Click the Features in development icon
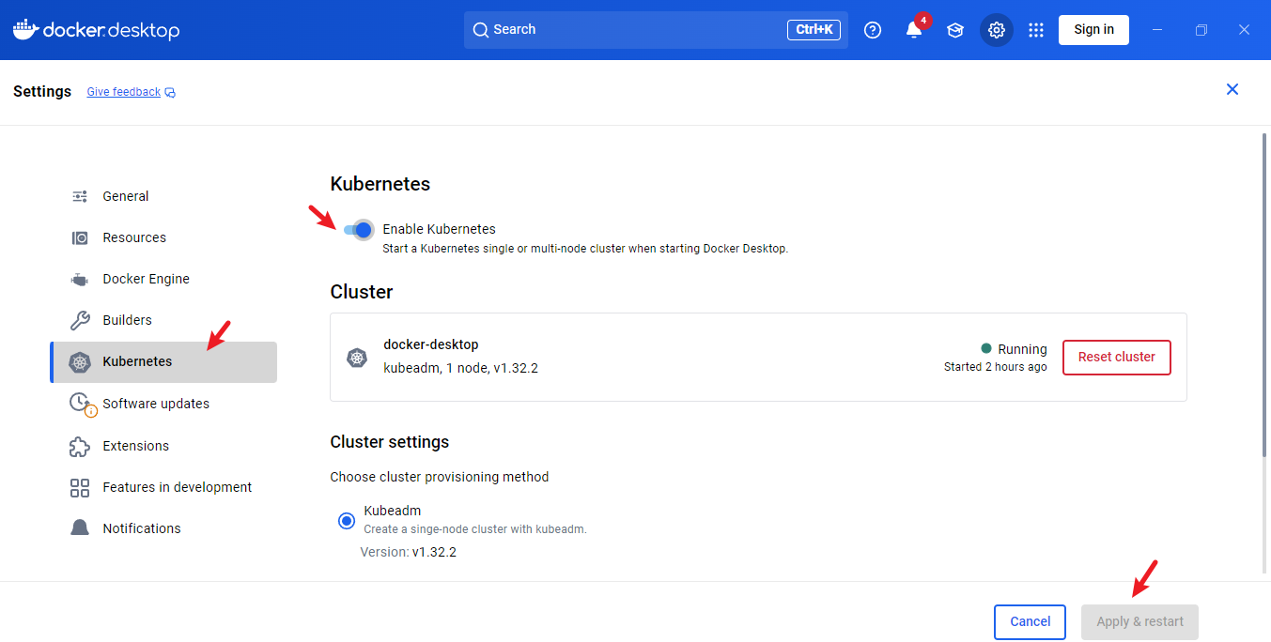Image resolution: width=1271 pixels, height=642 pixels. (80, 487)
